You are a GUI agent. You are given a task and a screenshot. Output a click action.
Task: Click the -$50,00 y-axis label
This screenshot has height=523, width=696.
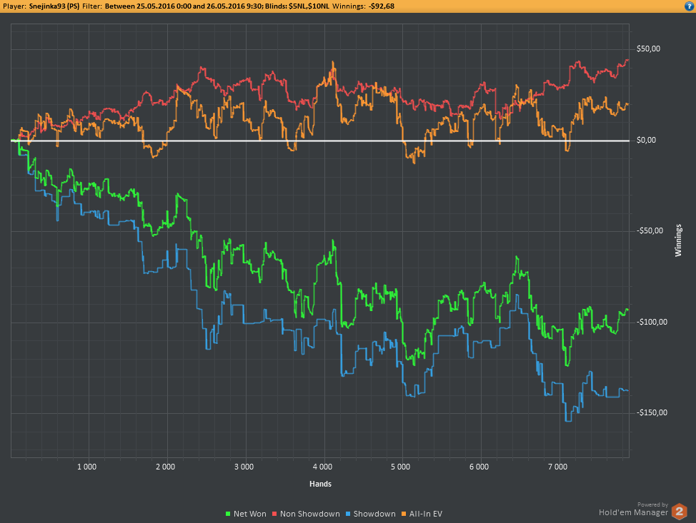650,231
